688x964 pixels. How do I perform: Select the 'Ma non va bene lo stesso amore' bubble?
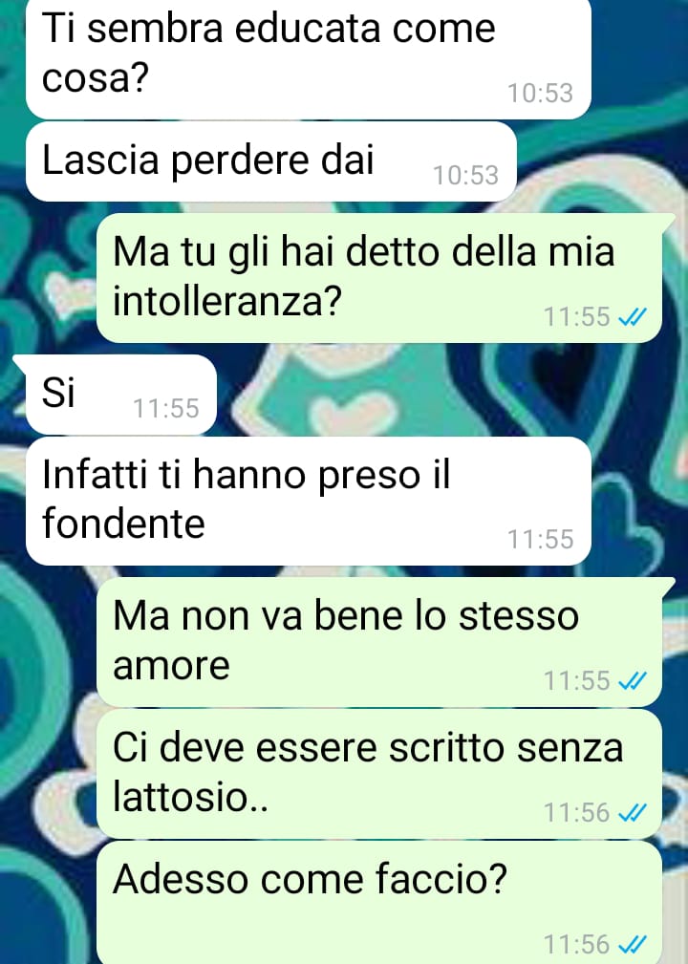pyautogui.click(x=379, y=642)
